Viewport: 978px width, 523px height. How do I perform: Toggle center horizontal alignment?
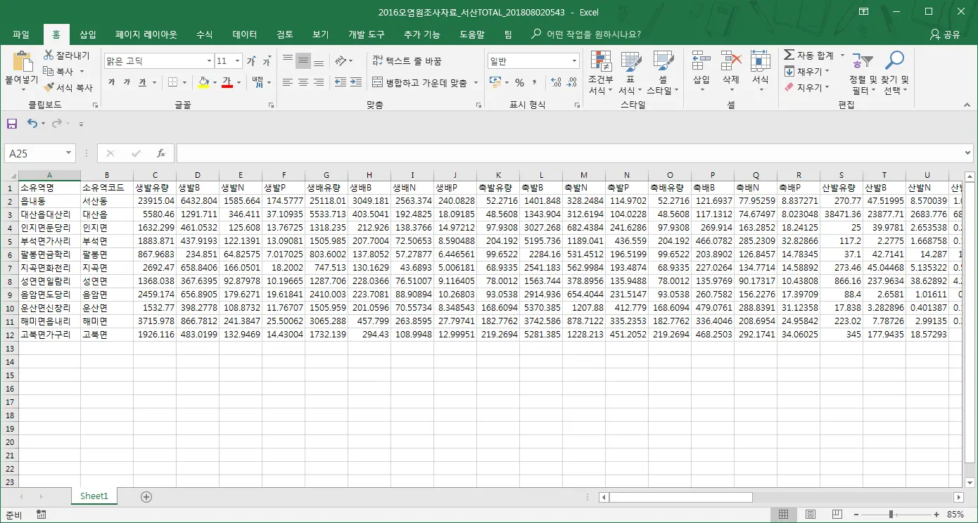point(303,82)
